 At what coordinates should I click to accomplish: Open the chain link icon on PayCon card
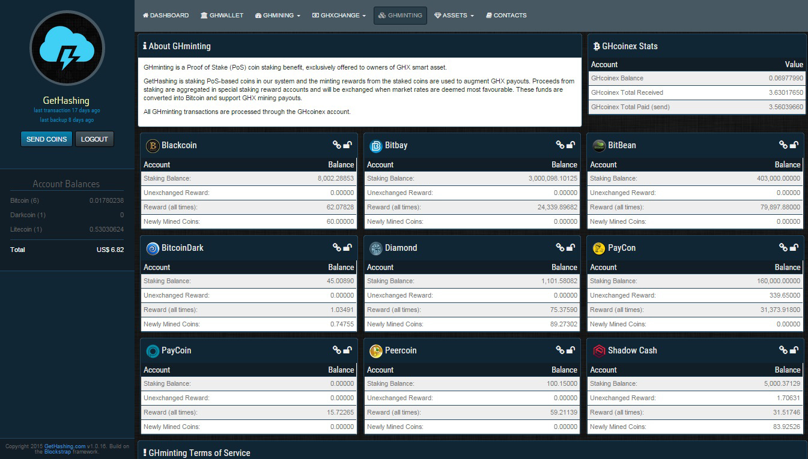(783, 247)
